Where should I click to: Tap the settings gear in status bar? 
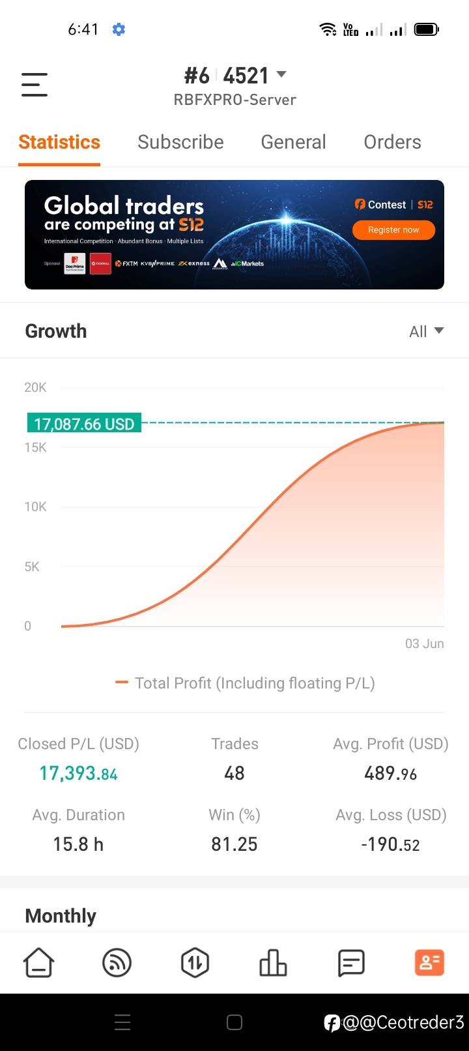119,29
